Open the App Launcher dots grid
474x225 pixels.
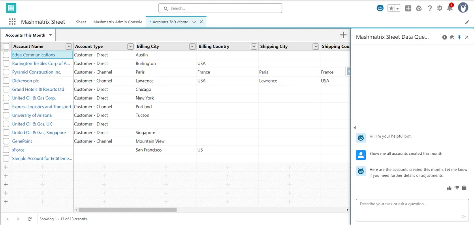tap(12, 22)
